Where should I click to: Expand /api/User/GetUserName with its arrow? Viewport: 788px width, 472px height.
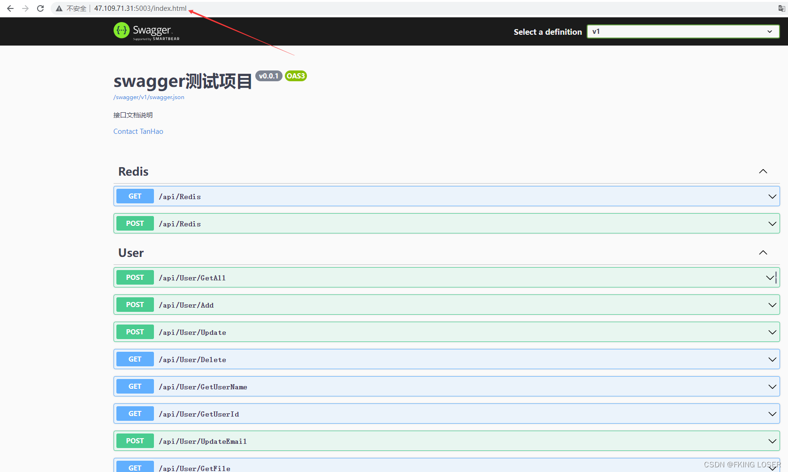772,387
